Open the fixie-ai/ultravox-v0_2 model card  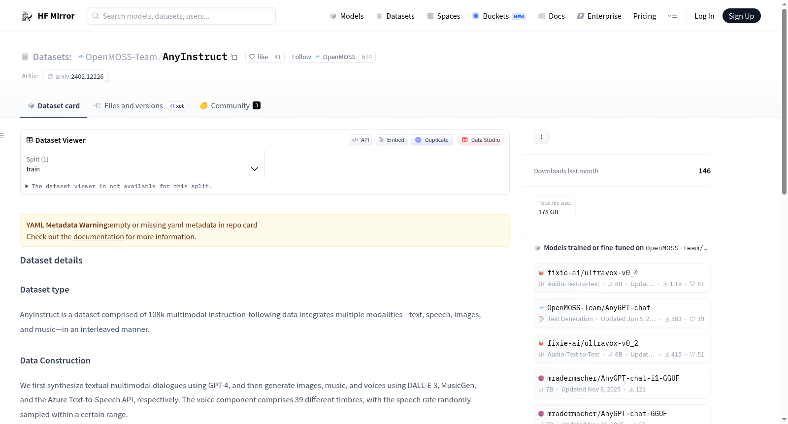[x=622, y=349]
